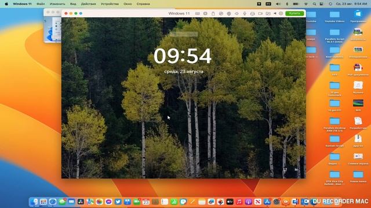Select the PDF документы desktop icon

coord(358,70)
